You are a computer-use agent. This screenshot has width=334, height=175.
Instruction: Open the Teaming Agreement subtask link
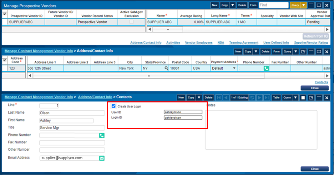click(x=244, y=43)
